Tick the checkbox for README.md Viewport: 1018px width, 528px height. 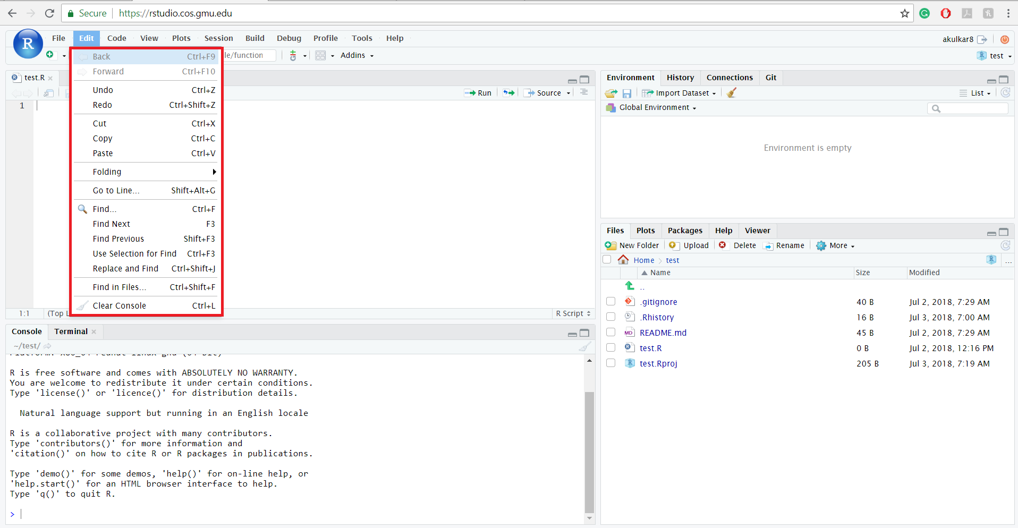[611, 333]
